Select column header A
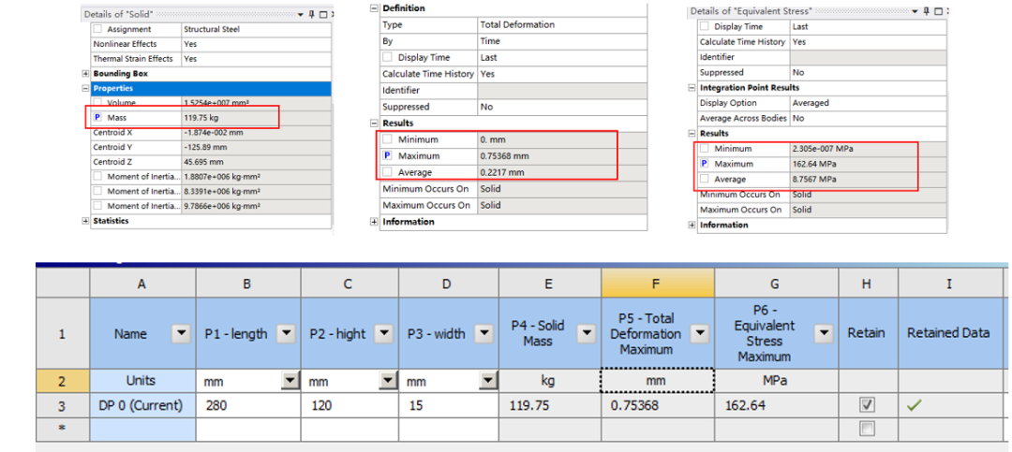1012x452 pixels. click(x=142, y=283)
